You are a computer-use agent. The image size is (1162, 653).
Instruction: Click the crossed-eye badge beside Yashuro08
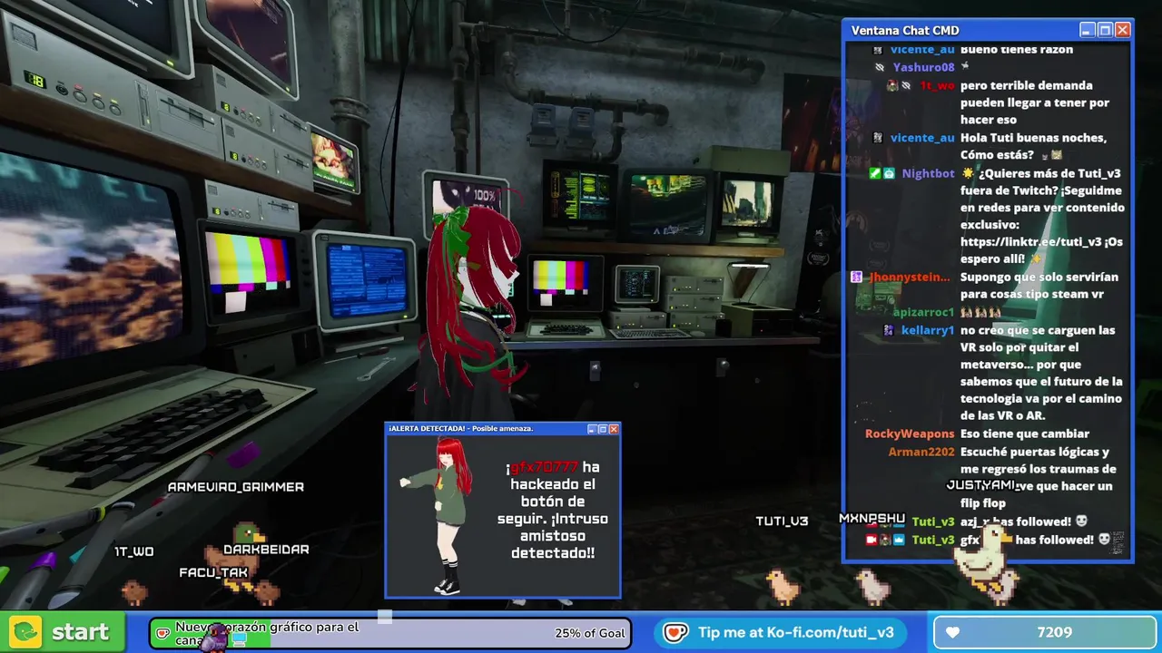(879, 67)
